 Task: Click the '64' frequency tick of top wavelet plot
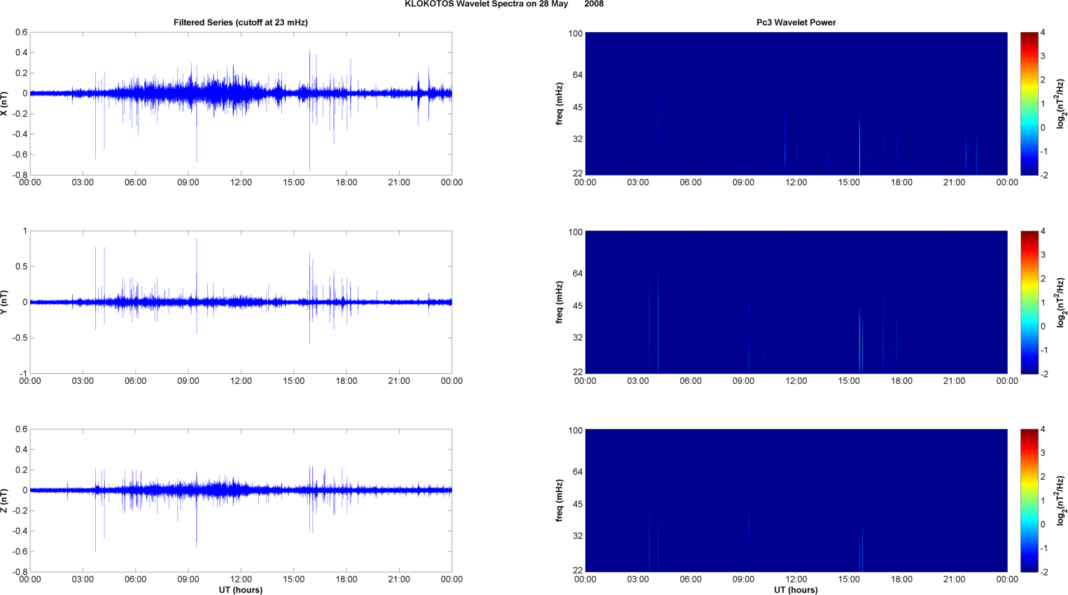coord(577,75)
